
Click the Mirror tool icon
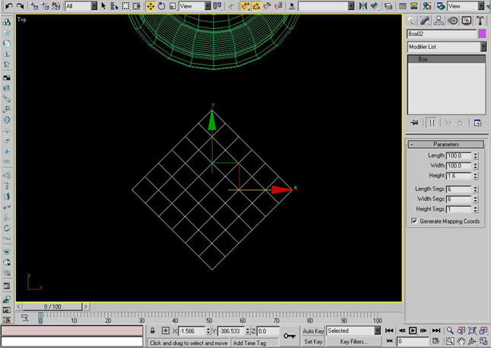point(363,6)
